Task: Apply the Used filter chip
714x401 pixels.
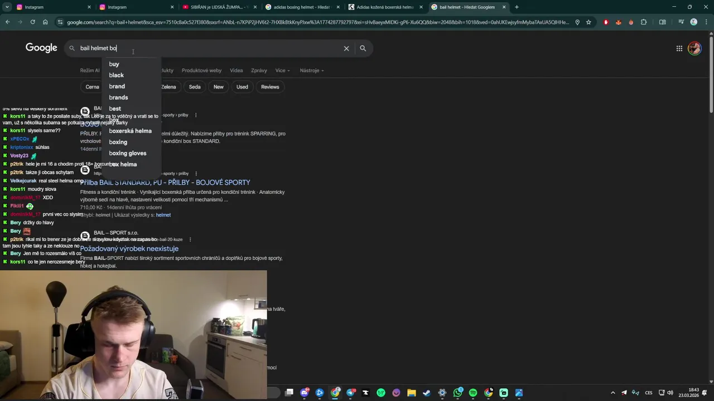Action: coord(242,87)
